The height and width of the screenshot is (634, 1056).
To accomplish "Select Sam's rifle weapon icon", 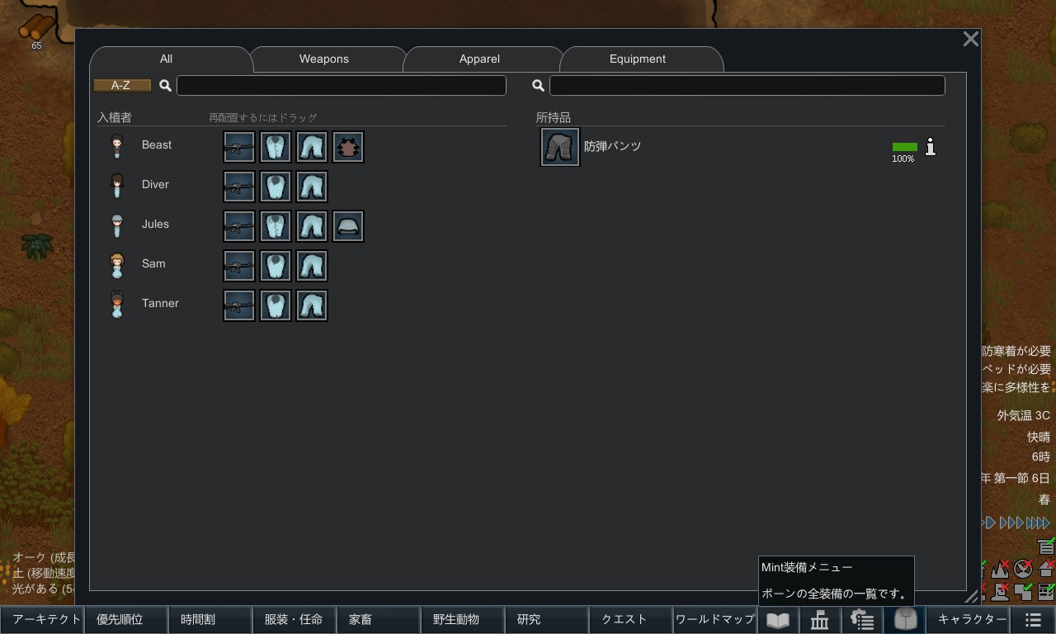I will point(239,266).
